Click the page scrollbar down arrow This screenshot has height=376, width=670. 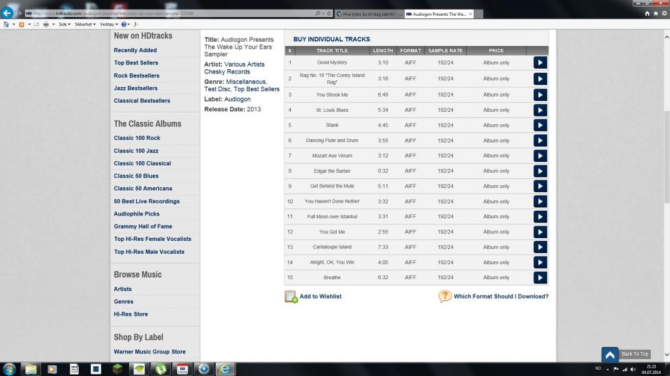(667, 355)
